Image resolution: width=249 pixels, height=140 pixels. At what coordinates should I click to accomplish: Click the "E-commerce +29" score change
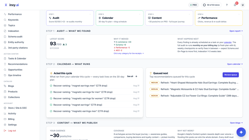(x=122, y=42)
